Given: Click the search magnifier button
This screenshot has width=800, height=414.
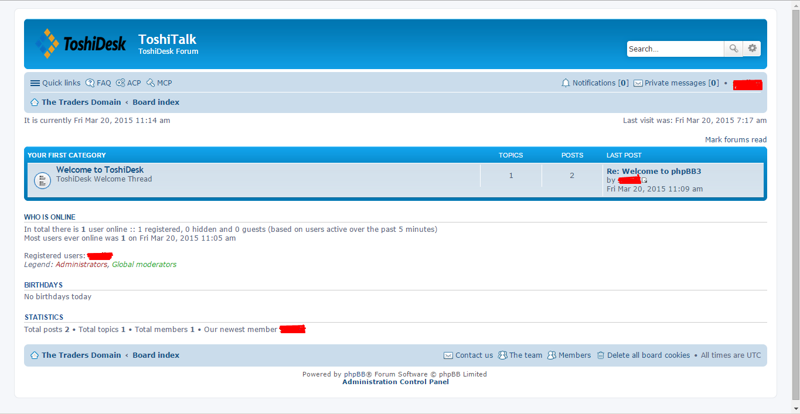Looking at the screenshot, I should coord(733,49).
